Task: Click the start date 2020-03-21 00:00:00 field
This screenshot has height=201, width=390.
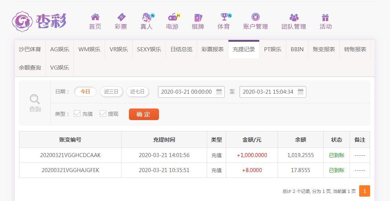Action: coord(191,92)
